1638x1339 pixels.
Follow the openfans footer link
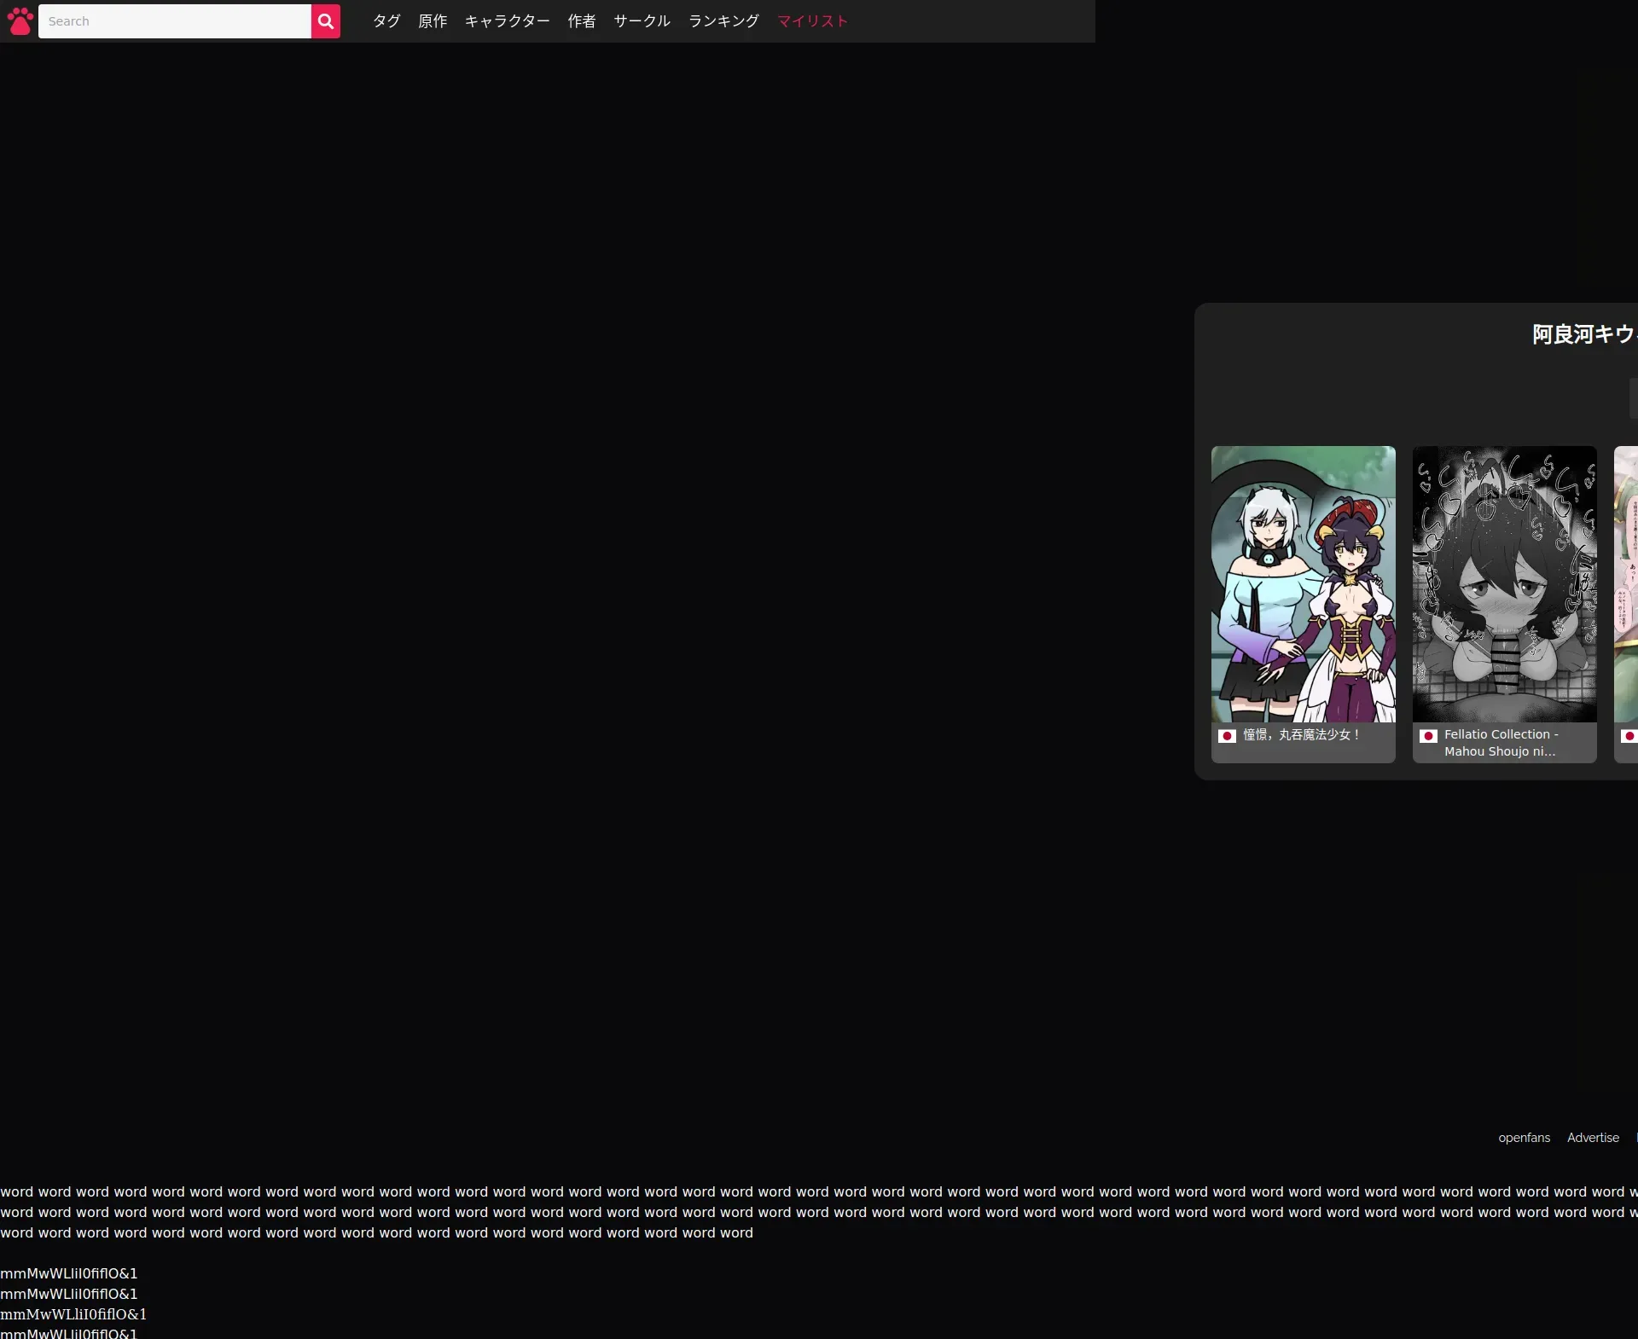pos(1524,1138)
